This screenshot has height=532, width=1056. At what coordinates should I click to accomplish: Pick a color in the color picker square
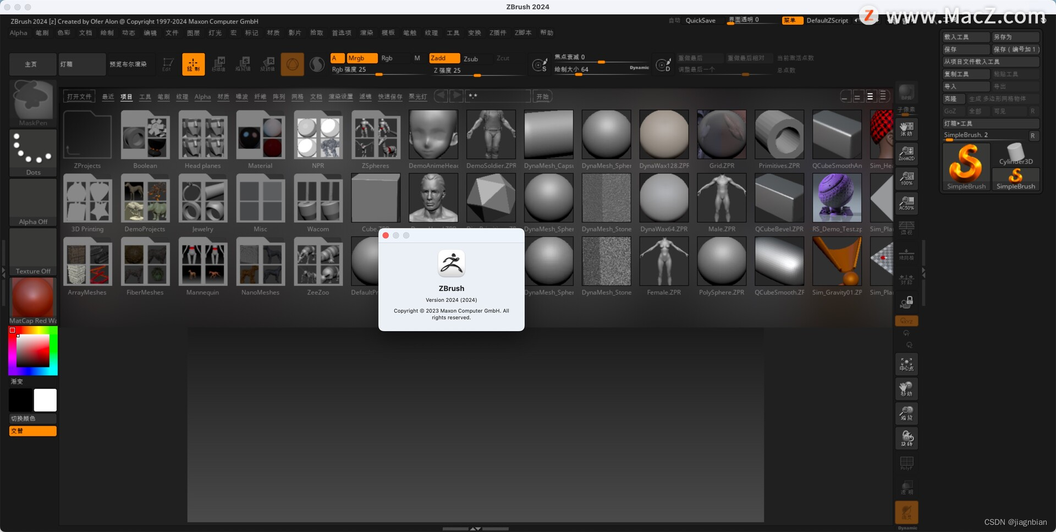[32, 350]
